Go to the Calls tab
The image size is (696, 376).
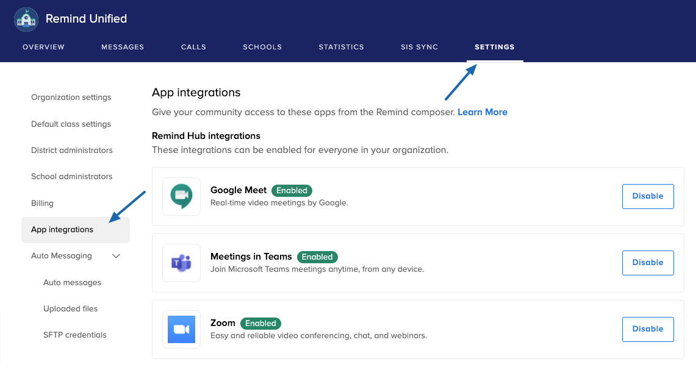pyautogui.click(x=193, y=47)
